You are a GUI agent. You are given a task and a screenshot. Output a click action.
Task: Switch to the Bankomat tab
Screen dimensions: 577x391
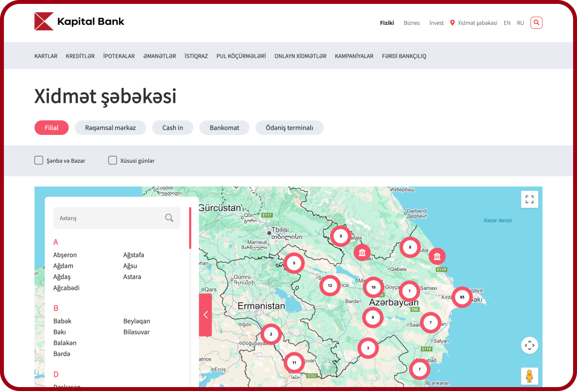point(224,128)
